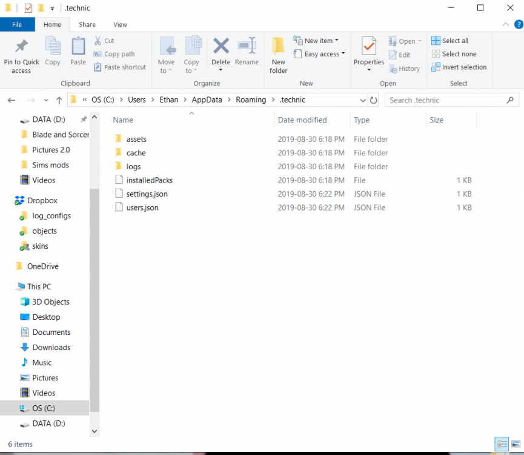Collapse the ribbon with chevron
The width and height of the screenshot is (524, 455).
506,24
